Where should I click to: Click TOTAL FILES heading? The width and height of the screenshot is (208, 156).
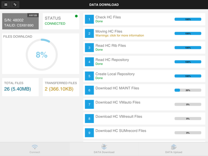(x=14, y=83)
